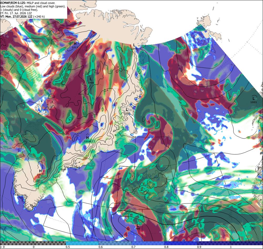Click the '0.9' colorbar tick label

tap(199, 247)
